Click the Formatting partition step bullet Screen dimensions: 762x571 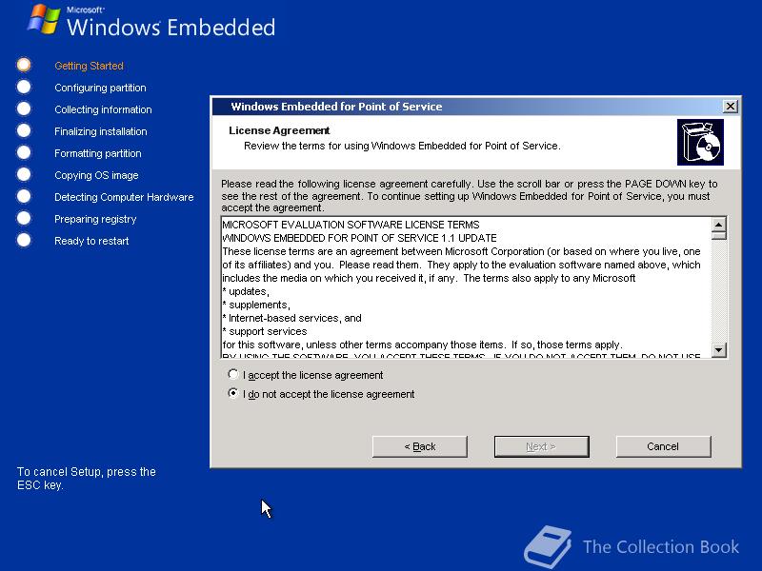[x=24, y=152]
